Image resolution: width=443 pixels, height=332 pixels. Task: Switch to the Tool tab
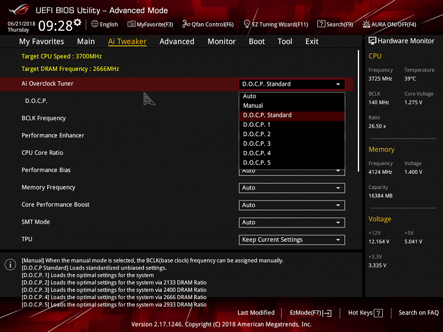point(285,41)
